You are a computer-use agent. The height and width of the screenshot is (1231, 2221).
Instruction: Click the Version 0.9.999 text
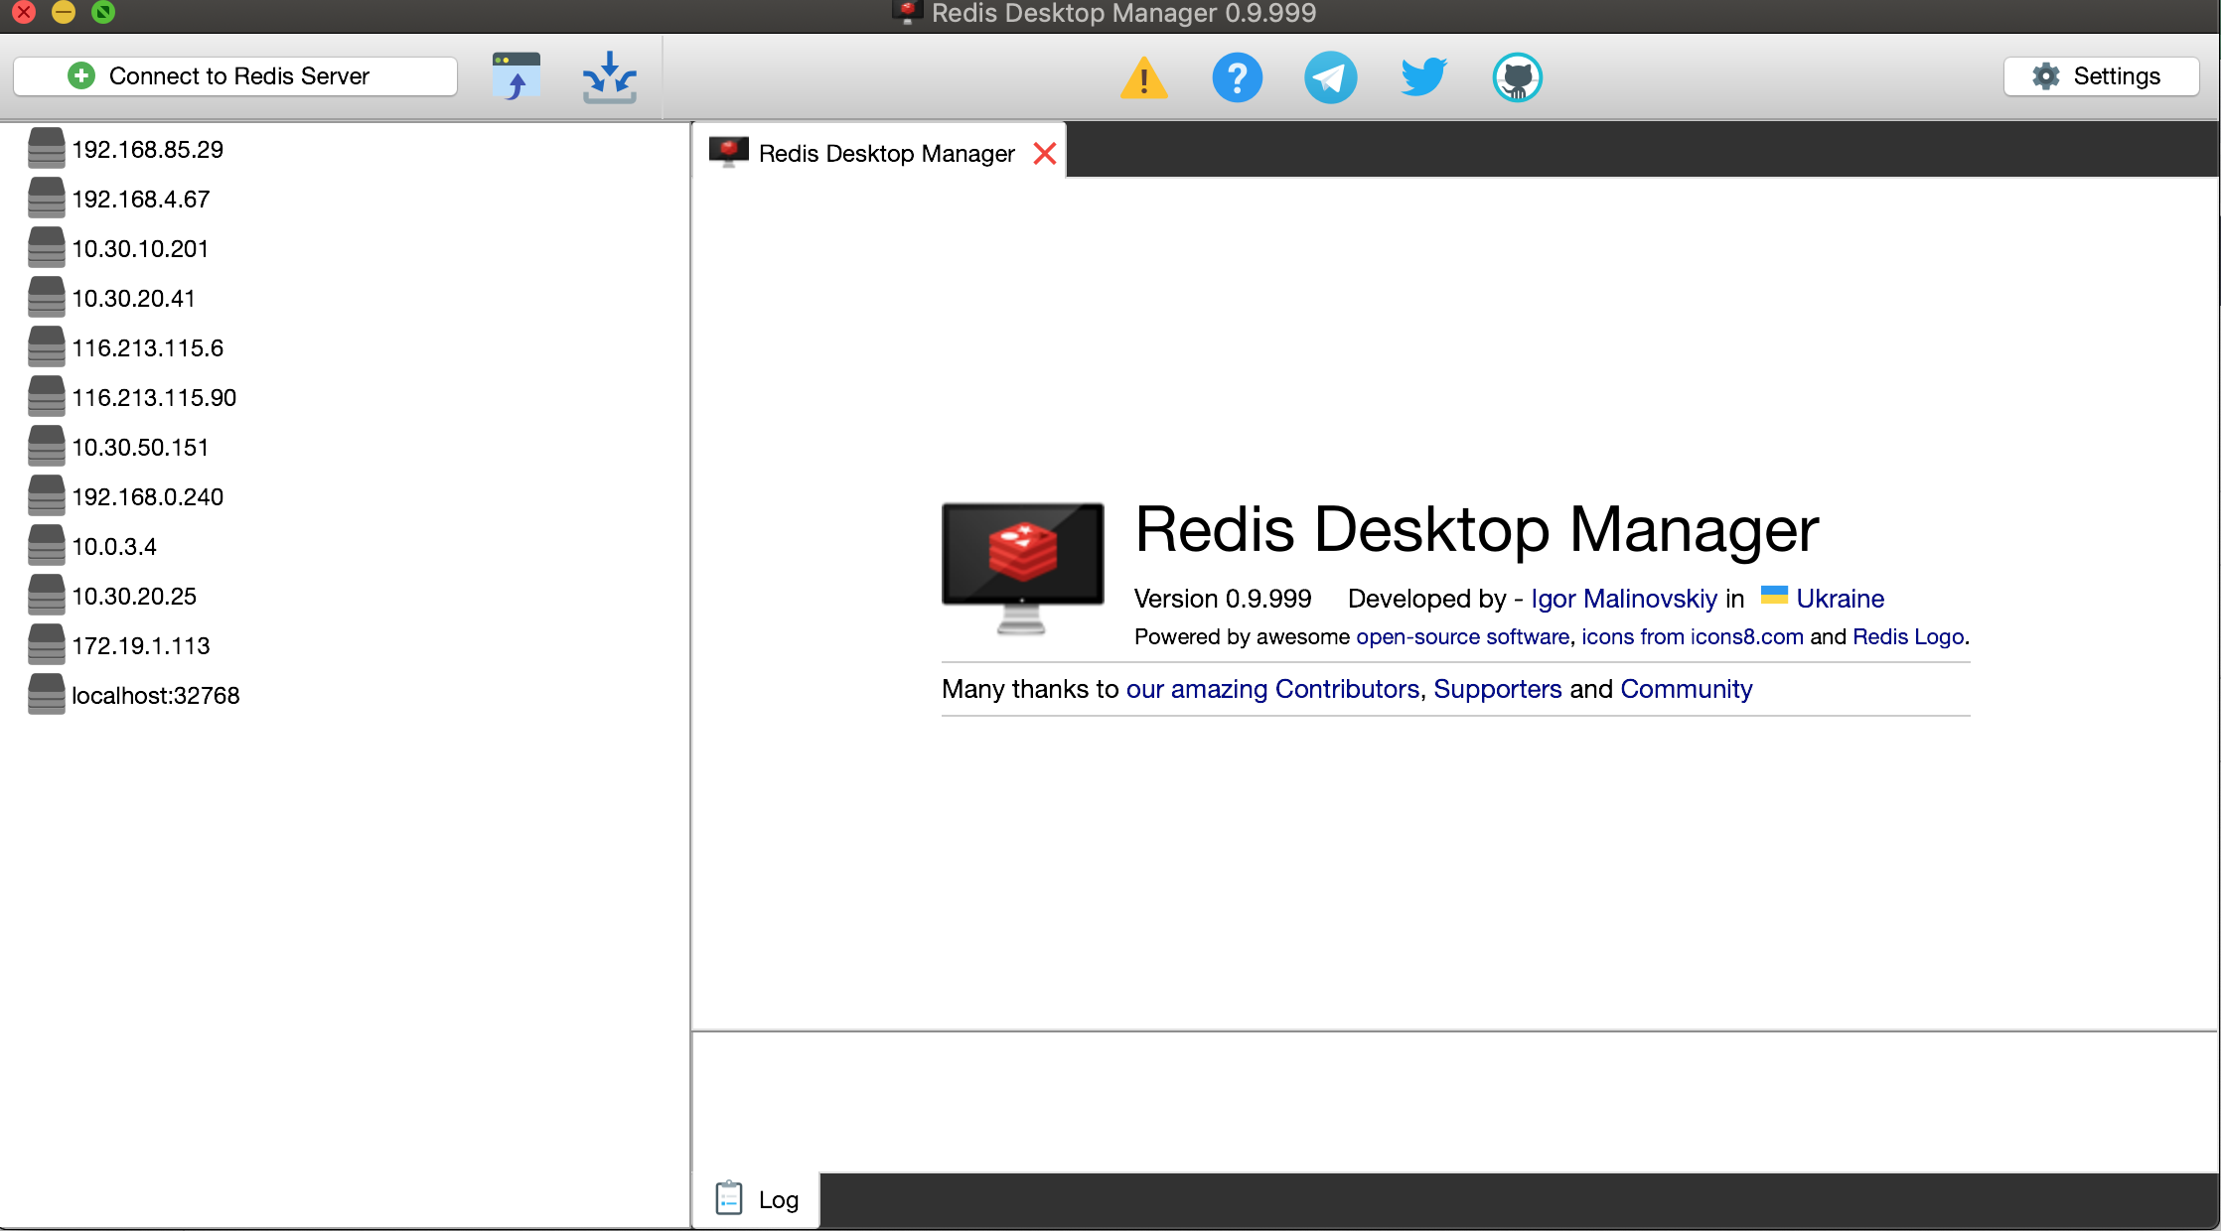(x=1223, y=599)
